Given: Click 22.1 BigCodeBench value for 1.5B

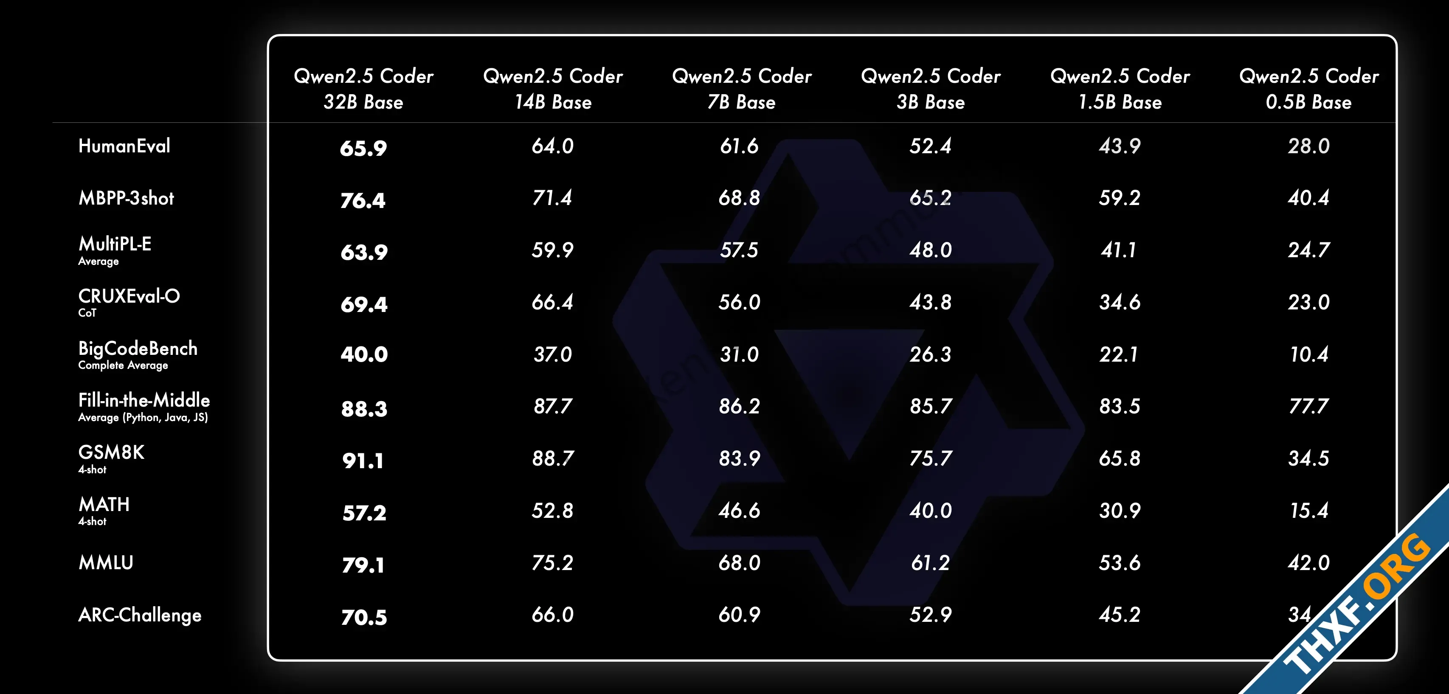Looking at the screenshot, I should point(1119,354).
